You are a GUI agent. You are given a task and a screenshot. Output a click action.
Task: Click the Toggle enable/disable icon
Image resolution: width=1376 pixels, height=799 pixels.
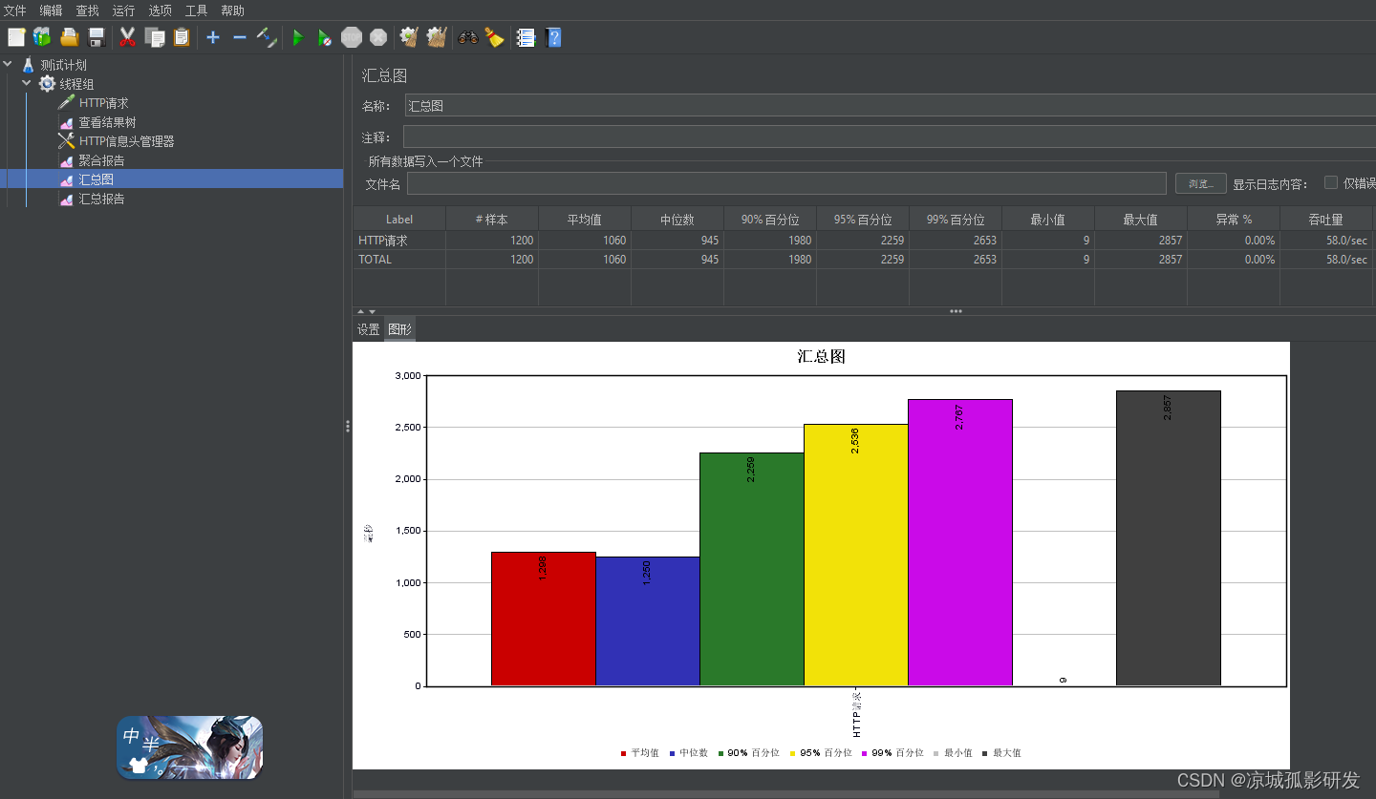pos(267,37)
